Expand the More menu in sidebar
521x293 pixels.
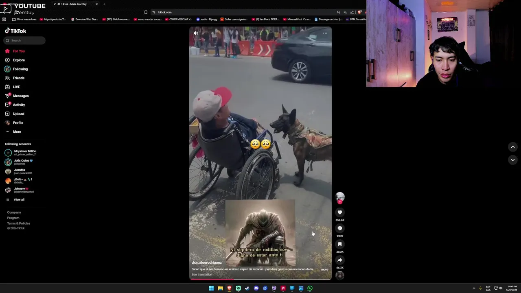13,132
